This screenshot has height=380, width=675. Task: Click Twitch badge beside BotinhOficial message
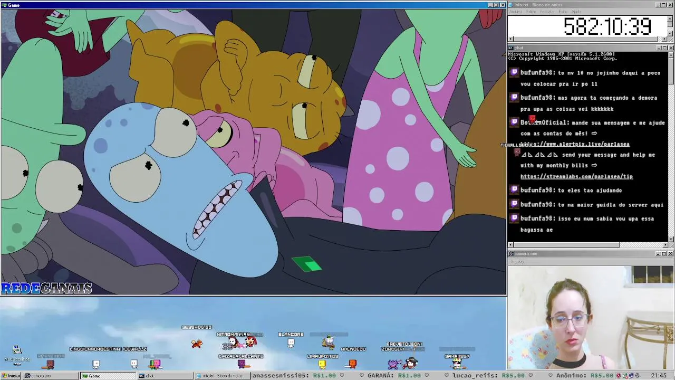click(x=514, y=122)
